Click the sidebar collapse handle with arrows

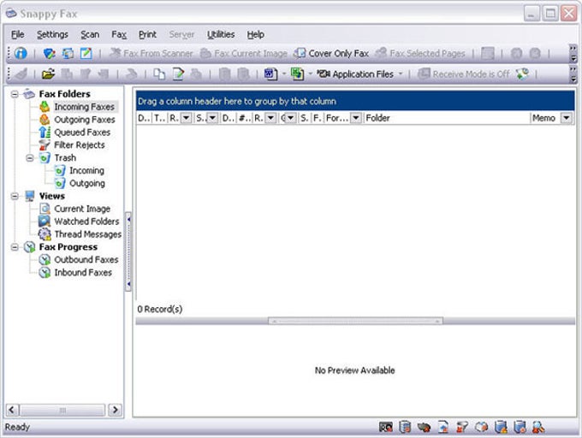pyautogui.click(x=128, y=252)
